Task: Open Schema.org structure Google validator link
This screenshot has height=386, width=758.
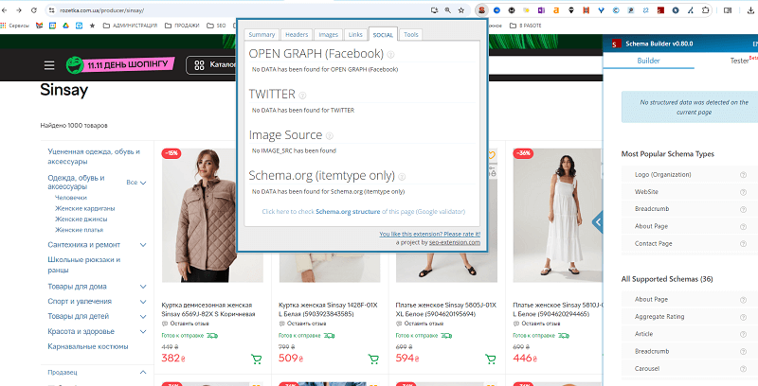Action: click(x=363, y=211)
